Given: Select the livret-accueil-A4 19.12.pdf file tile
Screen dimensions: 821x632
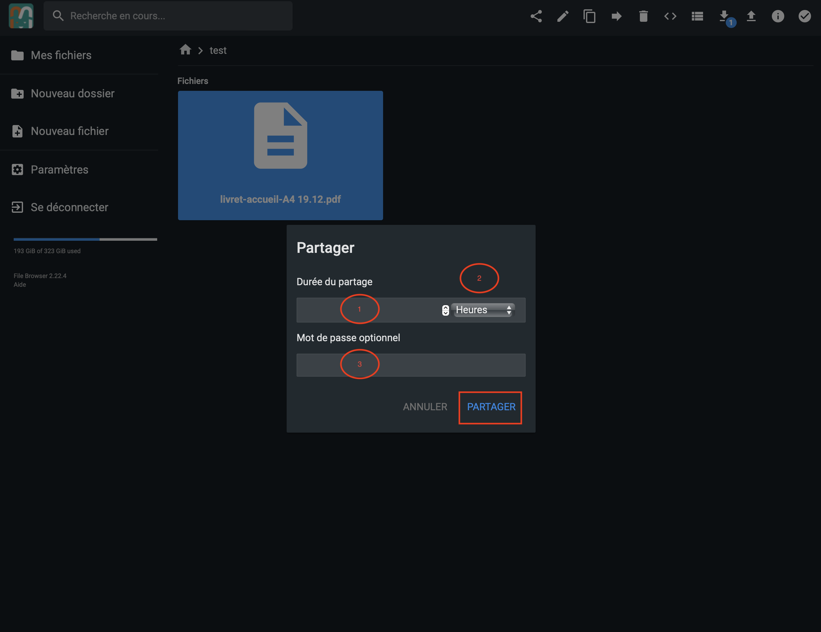Looking at the screenshot, I should pos(280,155).
